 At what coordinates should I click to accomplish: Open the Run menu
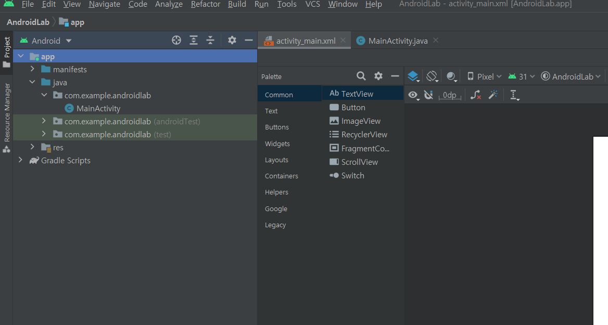261,4
